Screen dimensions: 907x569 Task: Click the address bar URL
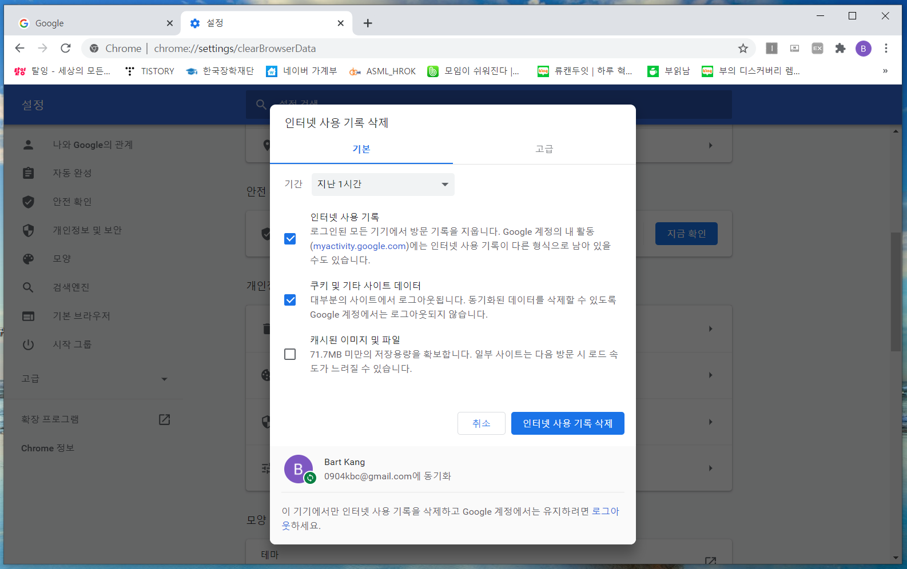(234, 49)
